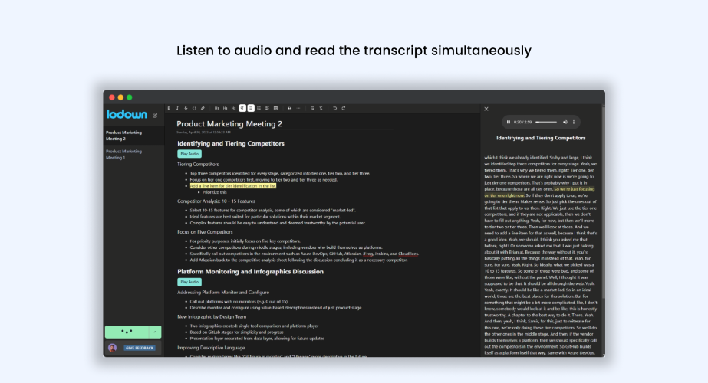Insert a hard line break
This screenshot has width=708, height=383.
(x=312, y=108)
